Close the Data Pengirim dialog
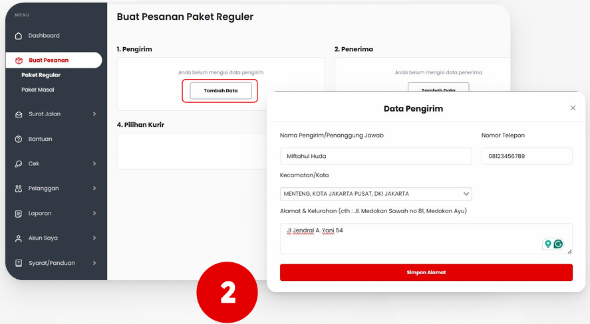Viewport: 590px width, 324px height. (573, 108)
